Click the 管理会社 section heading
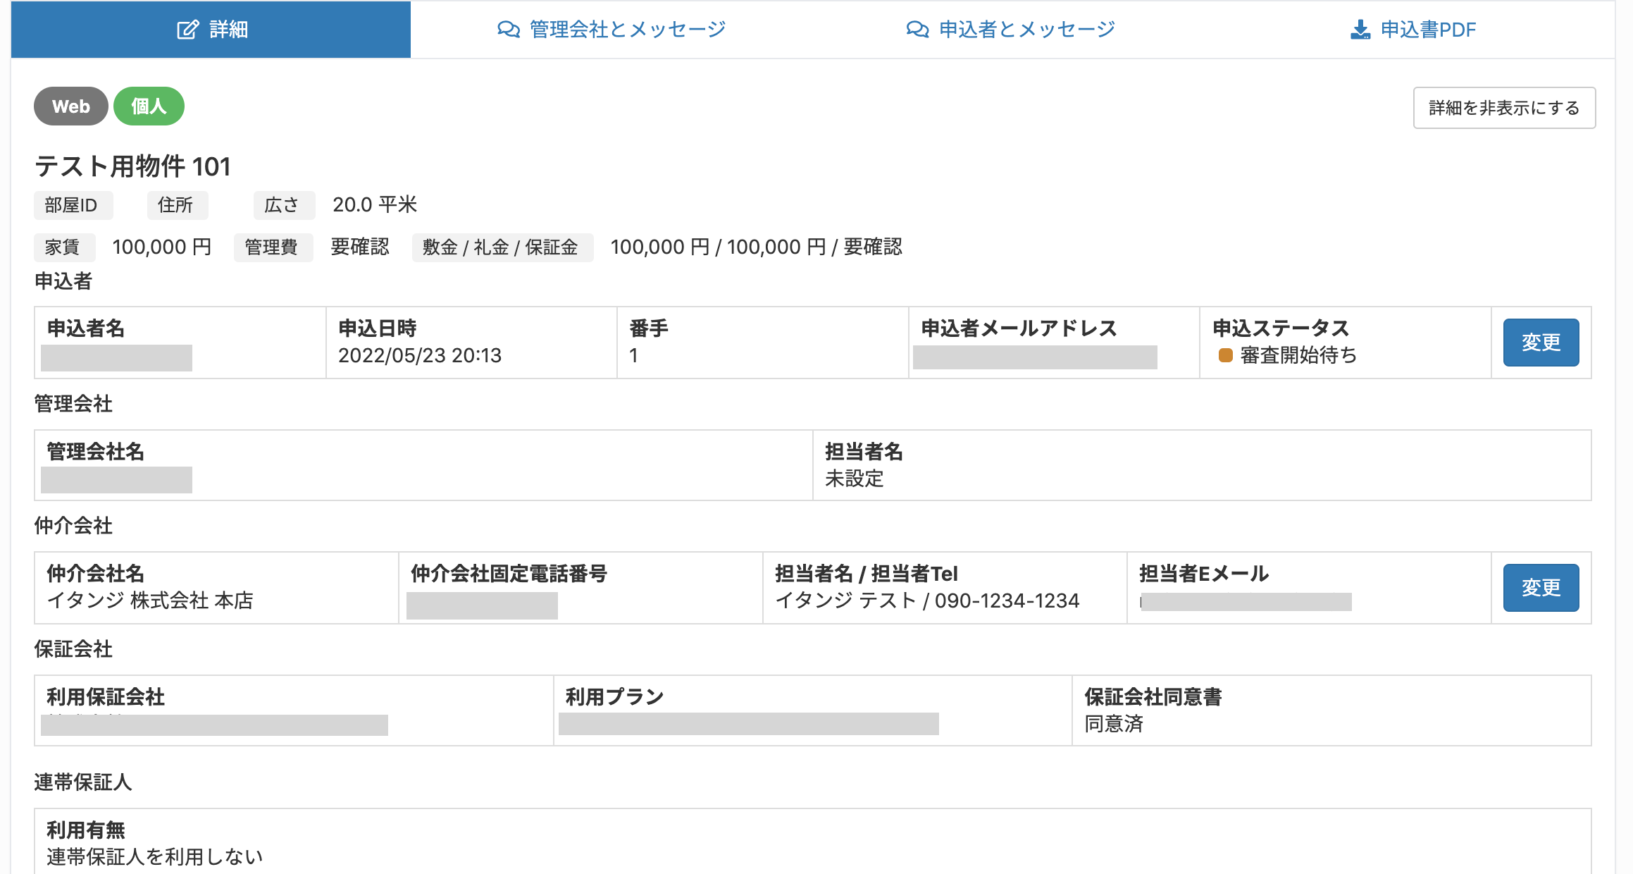Viewport: 1633px width, 874px height. [x=73, y=404]
